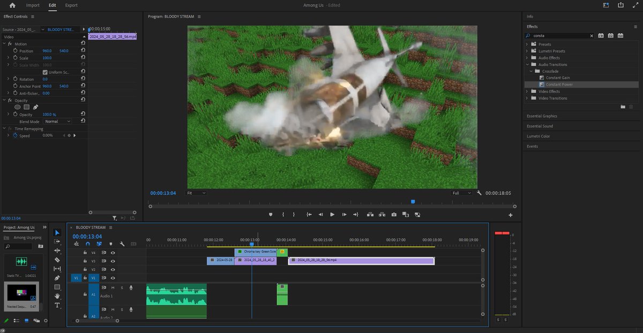
Task: Mute audio track A1
Action: click(x=113, y=288)
